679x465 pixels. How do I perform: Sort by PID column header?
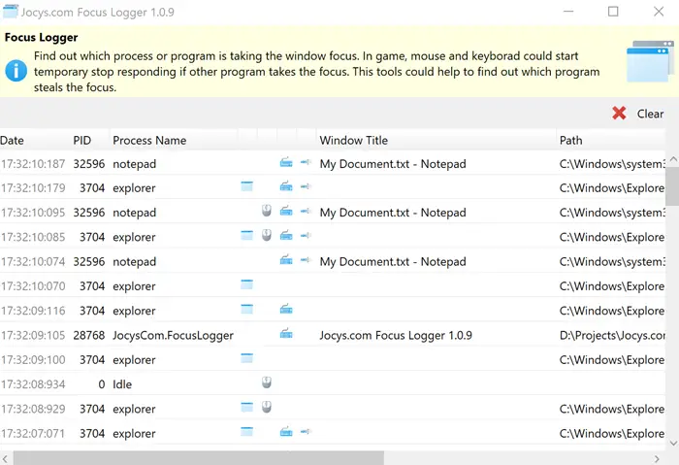[x=90, y=141]
